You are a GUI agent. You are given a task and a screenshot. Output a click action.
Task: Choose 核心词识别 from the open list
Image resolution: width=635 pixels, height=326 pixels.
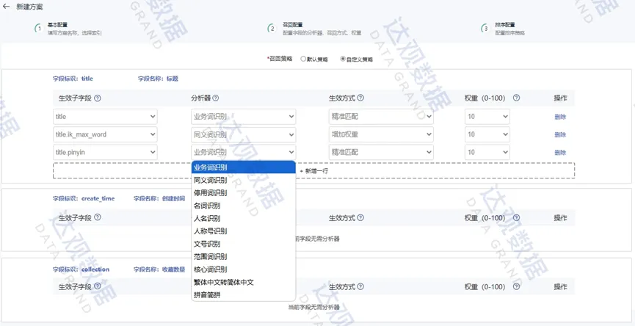pyautogui.click(x=244, y=269)
